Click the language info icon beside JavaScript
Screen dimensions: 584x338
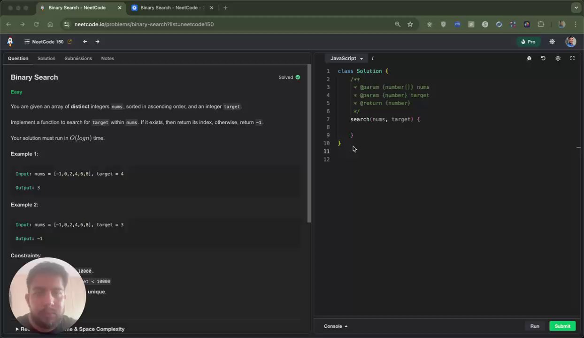pos(373,58)
